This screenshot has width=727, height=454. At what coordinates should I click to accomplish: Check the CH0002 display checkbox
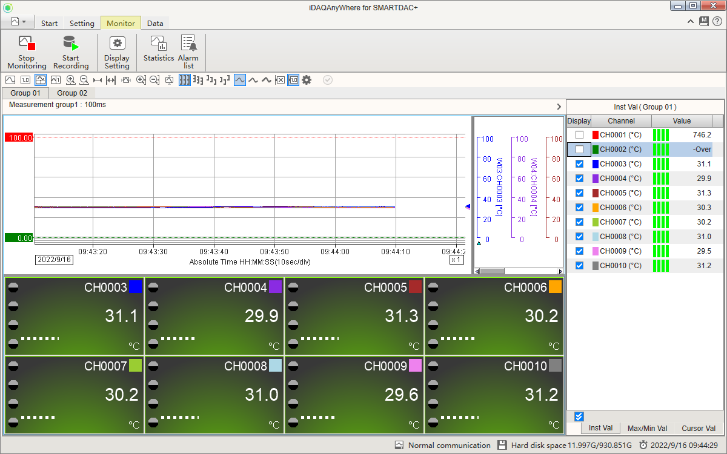(x=579, y=150)
